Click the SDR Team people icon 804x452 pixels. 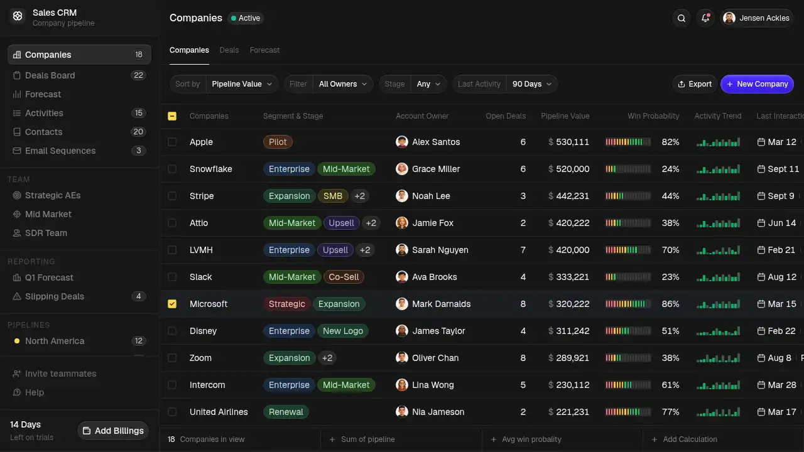point(17,233)
